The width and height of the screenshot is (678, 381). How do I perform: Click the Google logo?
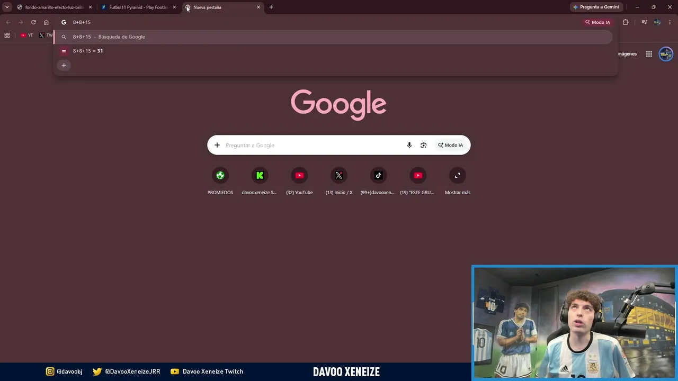pyautogui.click(x=338, y=105)
